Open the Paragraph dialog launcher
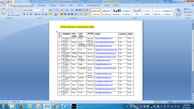This screenshot has width=194, height=109. coord(88,18)
